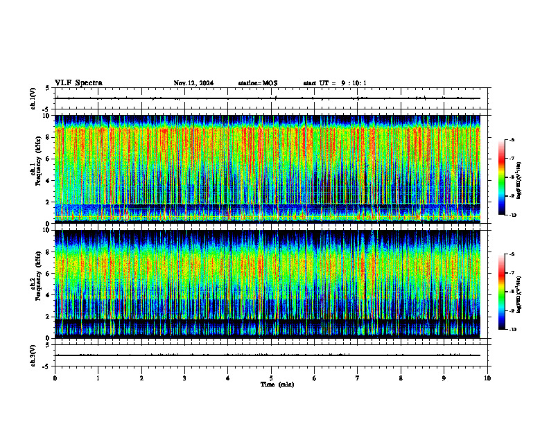
Task: Click the 'Time (min)' axis label
Action: [x=277, y=385]
